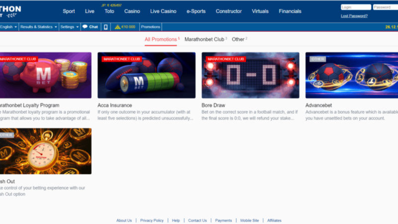This screenshot has height=224, width=398.
Task: Click the Advancebet title
Action: [318, 105]
